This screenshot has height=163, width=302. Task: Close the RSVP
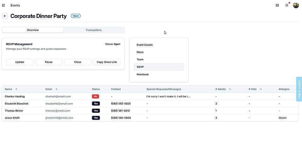point(78,62)
